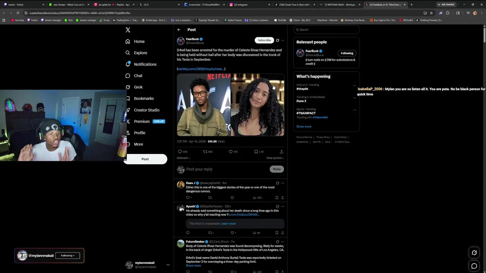The height and width of the screenshot is (273, 486).
Task: Like Kaav. J's reply
Action: click(x=232, y=198)
